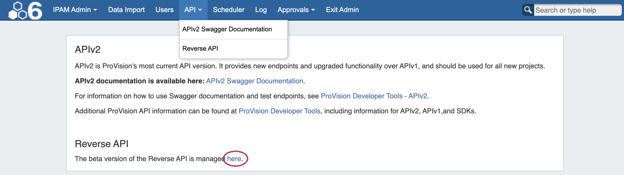Choose Reverse API from the dropdown list

coord(200,49)
